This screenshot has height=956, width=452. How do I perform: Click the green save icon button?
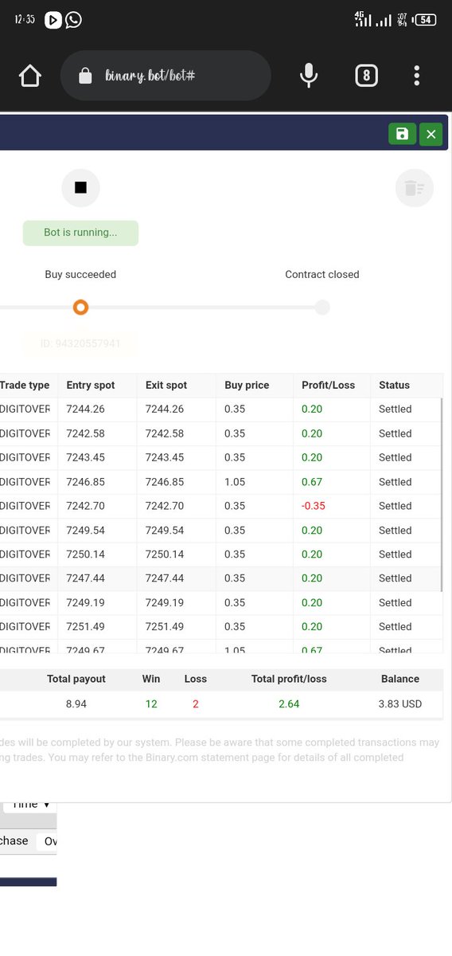[402, 134]
